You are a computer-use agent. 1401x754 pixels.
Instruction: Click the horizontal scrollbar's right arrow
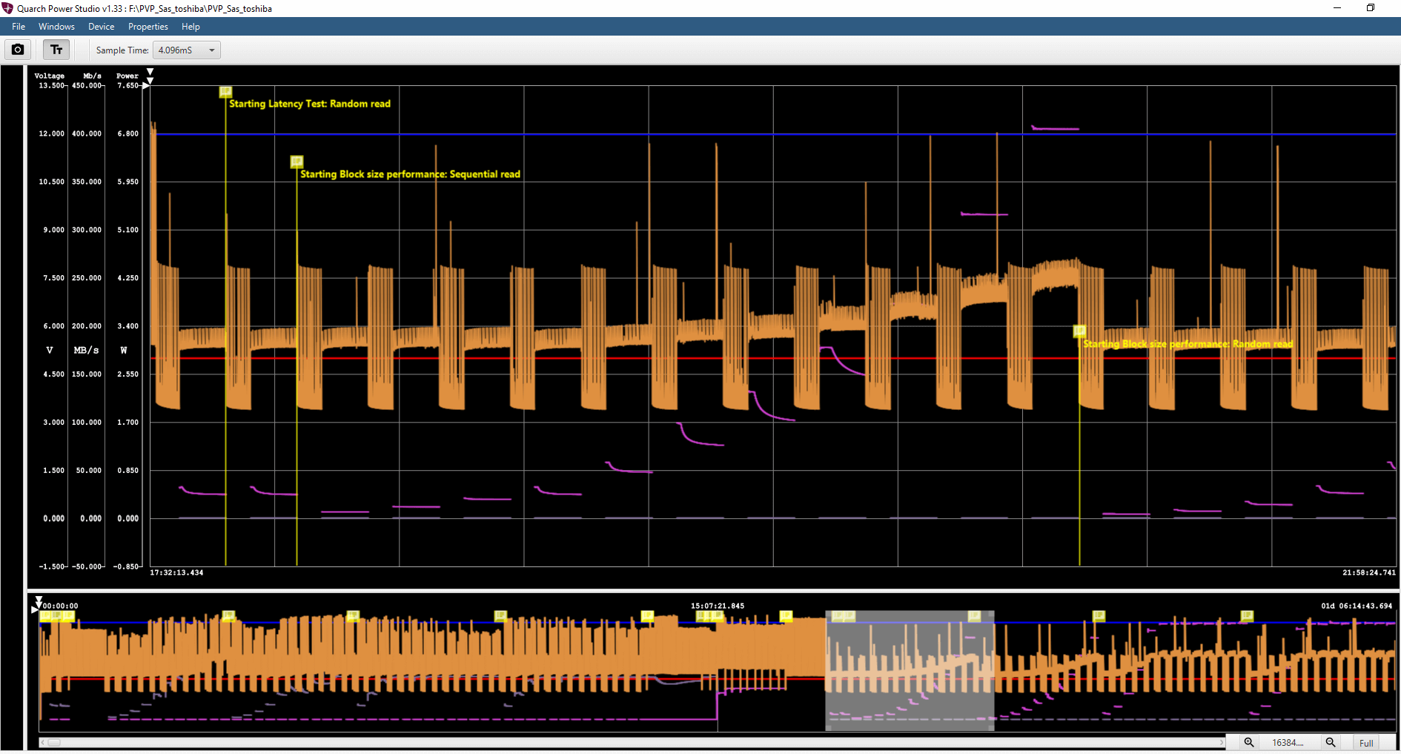pos(1221,742)
